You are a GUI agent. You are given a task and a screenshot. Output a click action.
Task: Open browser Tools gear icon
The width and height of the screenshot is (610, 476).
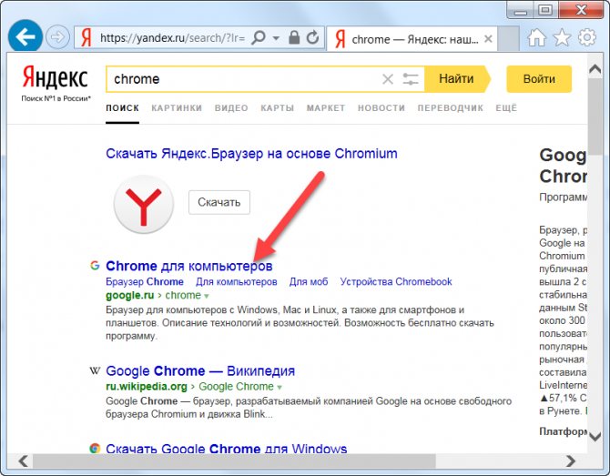pos(587,37)
